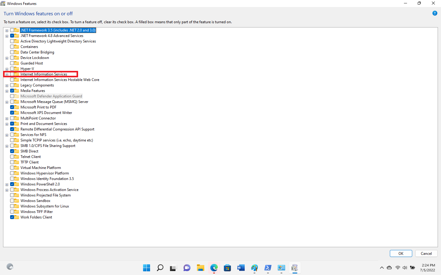Open Microsoft Store from the taskbar
The height and width of the screenshot is (275, 441).
227,268
